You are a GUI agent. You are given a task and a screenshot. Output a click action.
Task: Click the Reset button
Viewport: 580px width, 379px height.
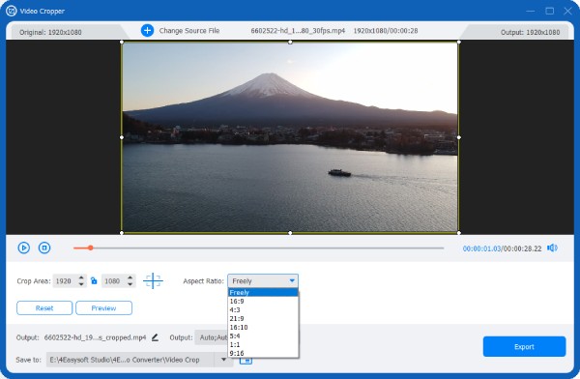pyautogui.click(x=44, y=307)
